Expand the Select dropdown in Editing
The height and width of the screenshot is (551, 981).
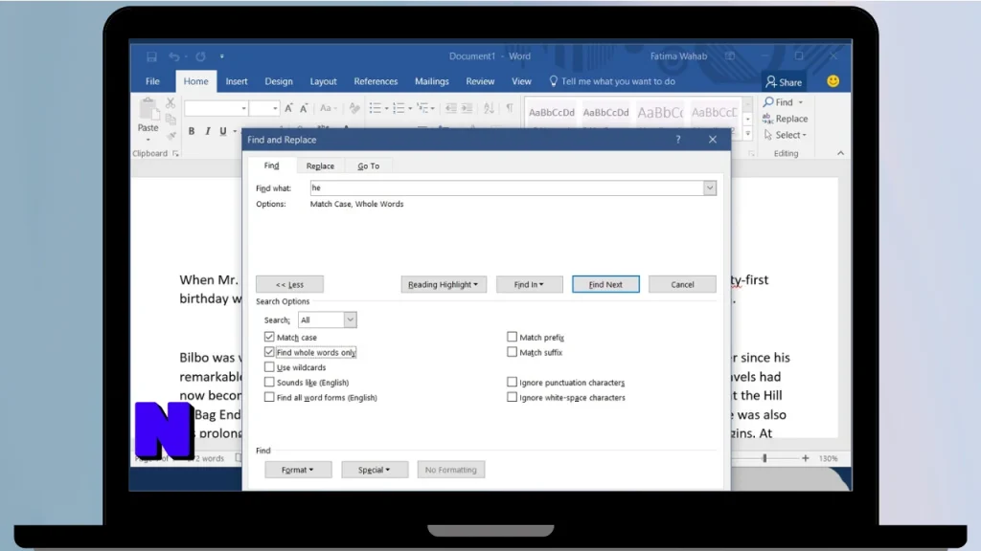[x=786, y=135]
